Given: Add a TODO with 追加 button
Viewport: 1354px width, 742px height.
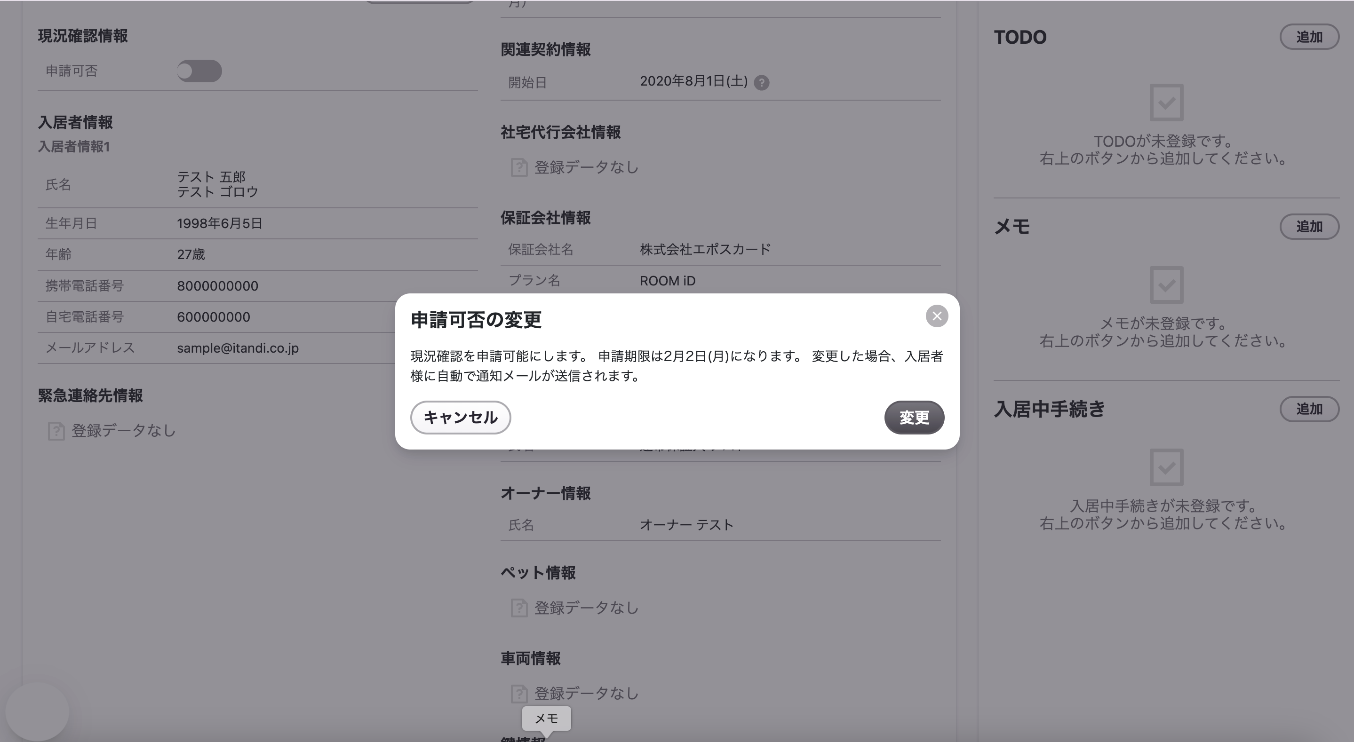Looking at the screenshot, I should [x=1309, y=37].
